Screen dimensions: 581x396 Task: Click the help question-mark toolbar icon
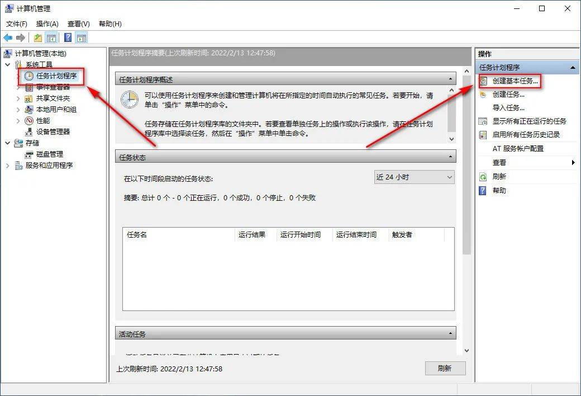coord(67,37)
